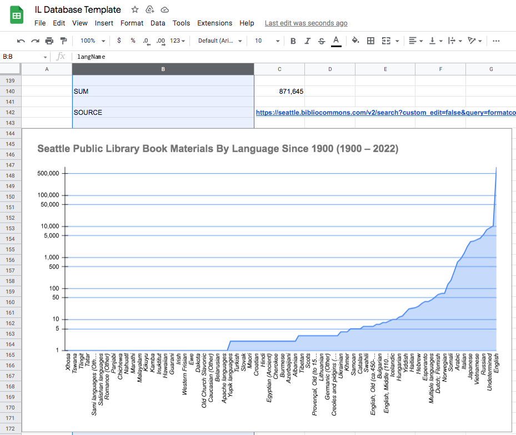Decrease decimal places icon
This screenshot has height=435, width=516.
[147, 41]
